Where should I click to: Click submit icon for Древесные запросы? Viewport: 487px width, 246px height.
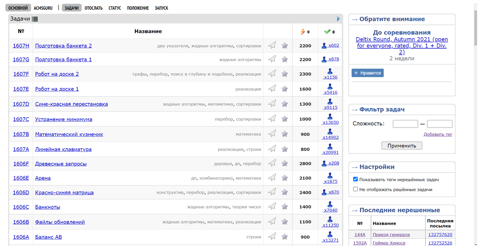(272, 163)
